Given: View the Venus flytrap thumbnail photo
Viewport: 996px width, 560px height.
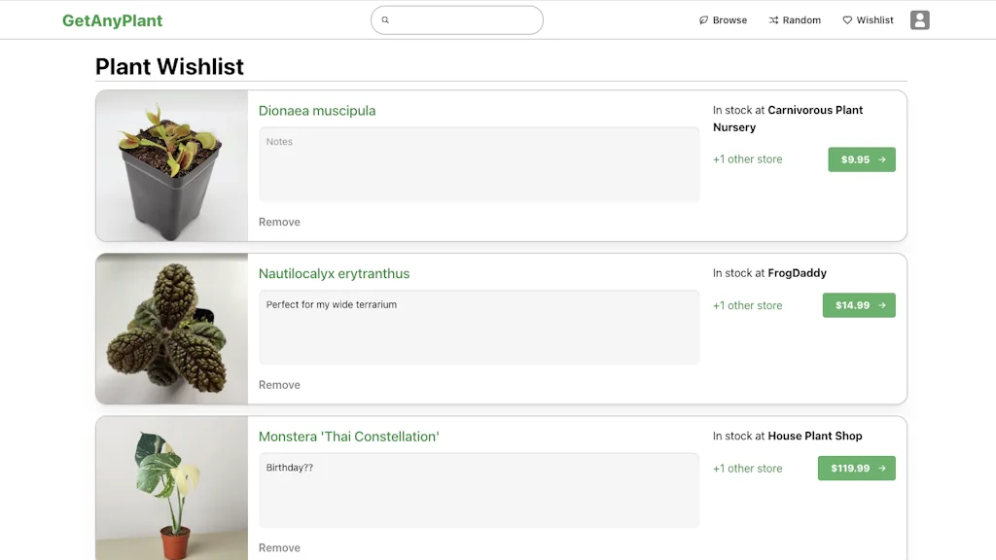Looking at the screenshot, I should [x=171, y=165].
